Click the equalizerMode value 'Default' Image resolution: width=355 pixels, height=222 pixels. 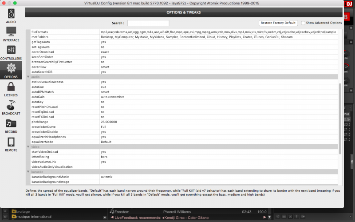106,142
